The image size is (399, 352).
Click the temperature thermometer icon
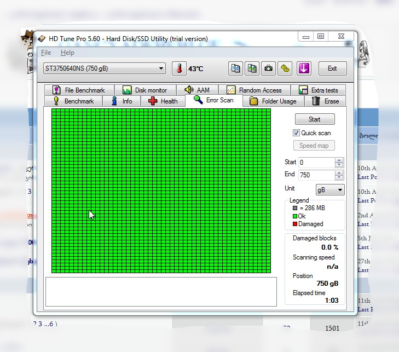tap(179, 68)
